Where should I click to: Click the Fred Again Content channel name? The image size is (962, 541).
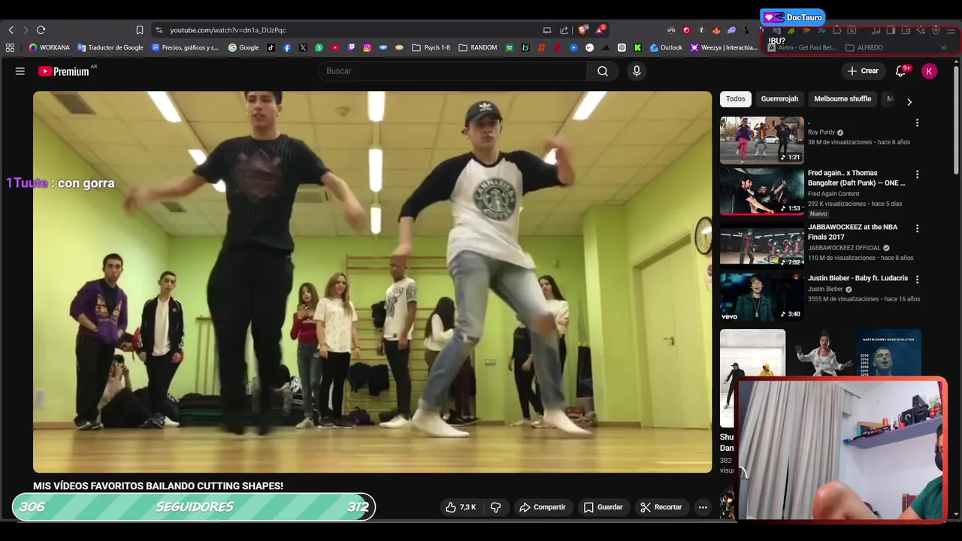(x=833, y=194)
